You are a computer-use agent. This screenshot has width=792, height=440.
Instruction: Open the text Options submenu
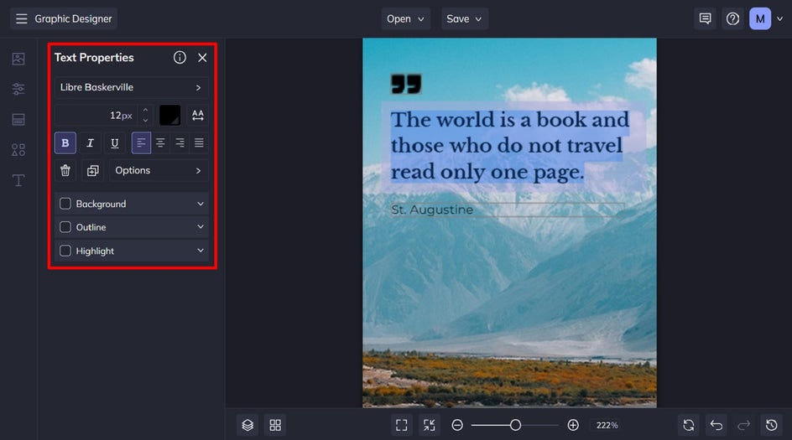[159, 170]
